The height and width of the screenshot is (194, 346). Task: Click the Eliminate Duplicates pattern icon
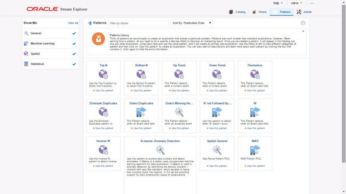coord(103,112)
